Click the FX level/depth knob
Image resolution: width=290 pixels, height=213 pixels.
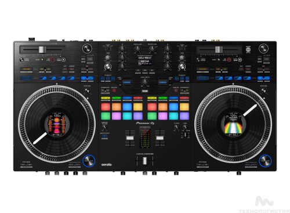(145, 82)
